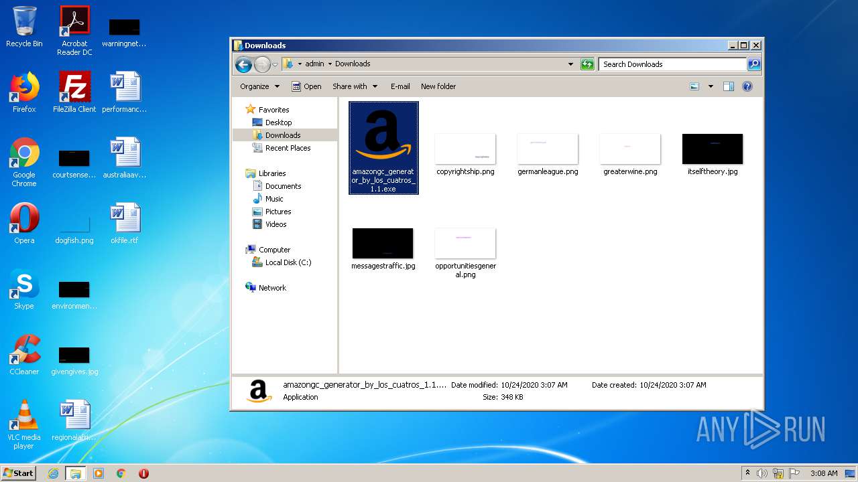
Task: Open recent locations dropdown arrow
Action: click(x=275, y=65)
